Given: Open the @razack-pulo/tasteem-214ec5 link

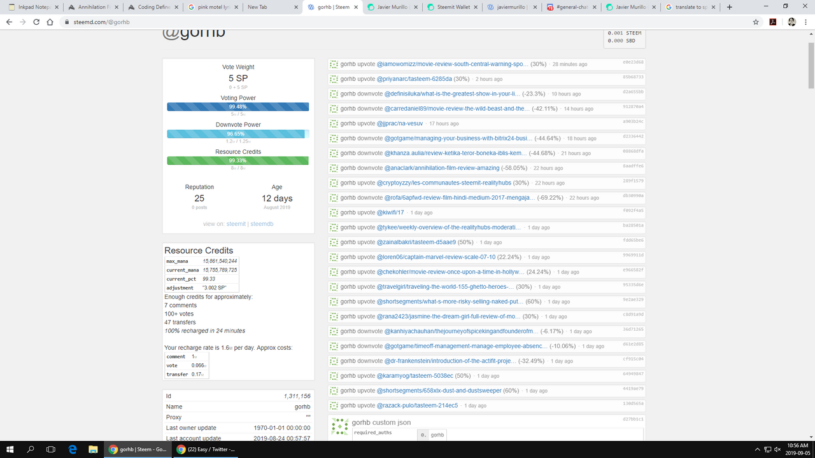Looking at the screenshot, I should click(418, 405).
